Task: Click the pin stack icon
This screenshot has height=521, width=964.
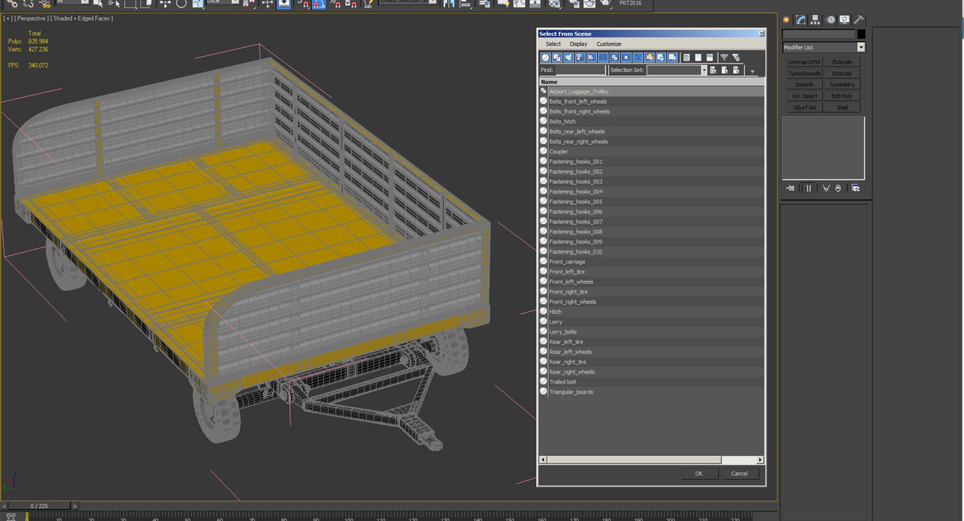Action: click(x=790, y=188)
